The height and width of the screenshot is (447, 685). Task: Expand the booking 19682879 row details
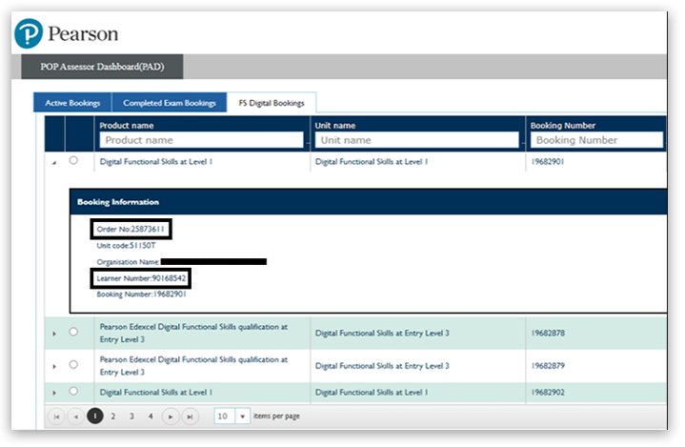tap(54, 365)
